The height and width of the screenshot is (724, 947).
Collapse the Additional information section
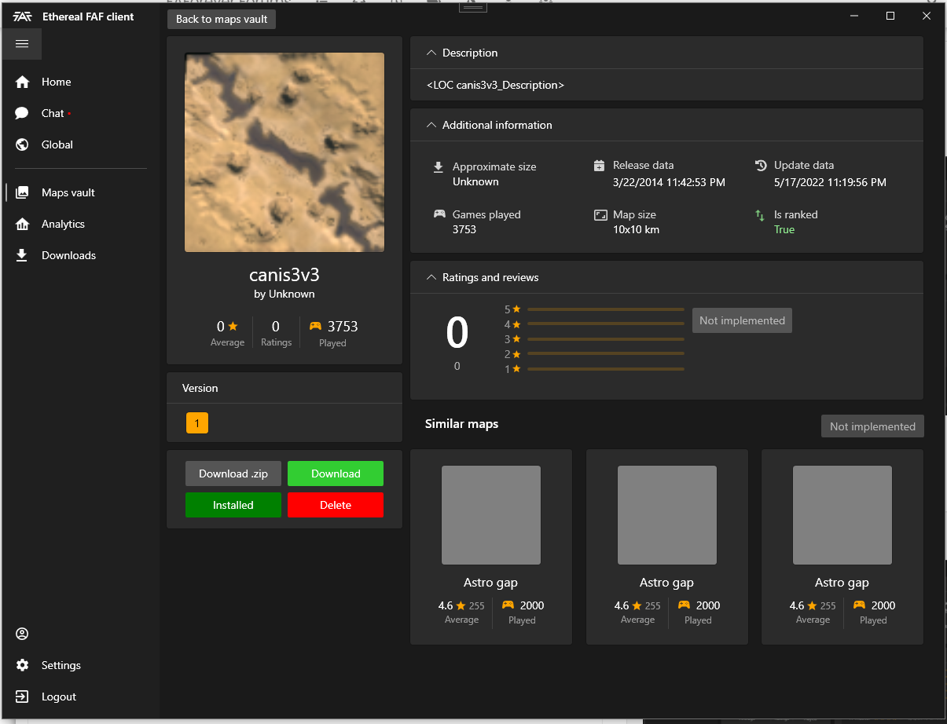coord(430,125)
